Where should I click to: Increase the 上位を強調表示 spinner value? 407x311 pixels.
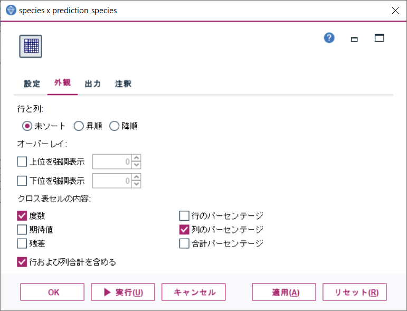click(136, 158)
